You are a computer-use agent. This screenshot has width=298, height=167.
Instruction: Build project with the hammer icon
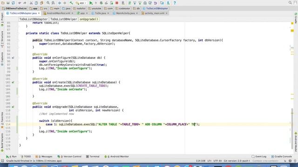(71, 3)
